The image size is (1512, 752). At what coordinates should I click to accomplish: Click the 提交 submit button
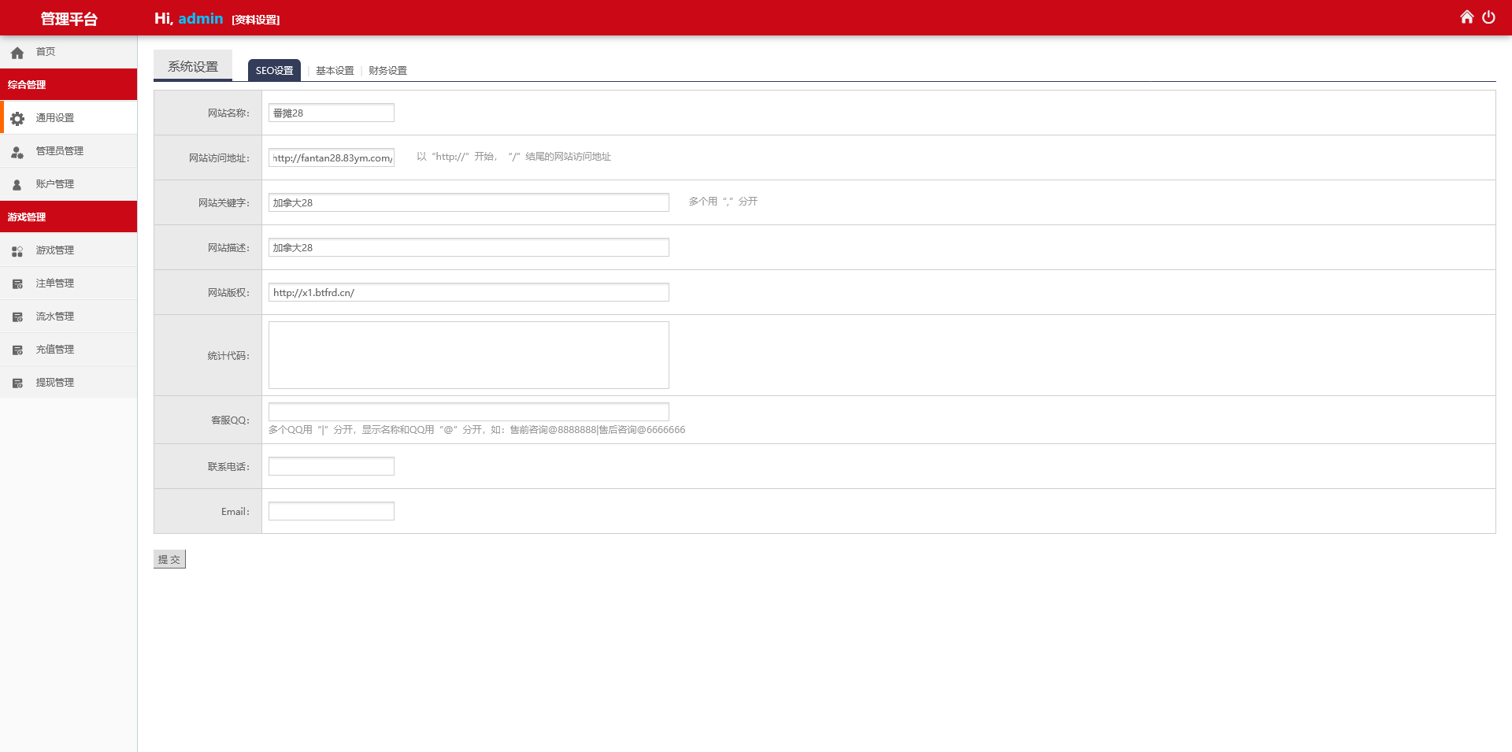(169, 559)
